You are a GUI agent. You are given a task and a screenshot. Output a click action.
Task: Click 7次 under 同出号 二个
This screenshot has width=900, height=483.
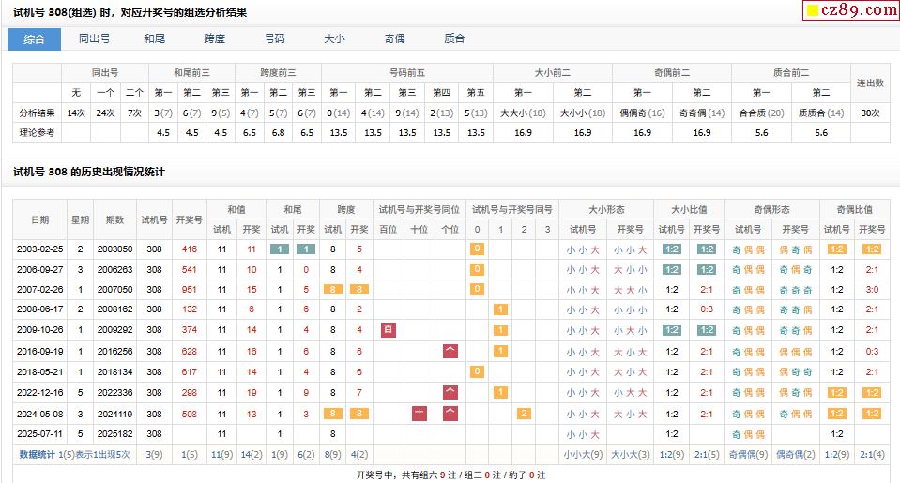coord(134,113)
